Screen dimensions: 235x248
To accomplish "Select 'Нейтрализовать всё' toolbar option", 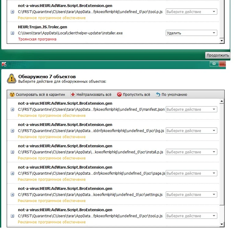I will [x=94, y=95].
